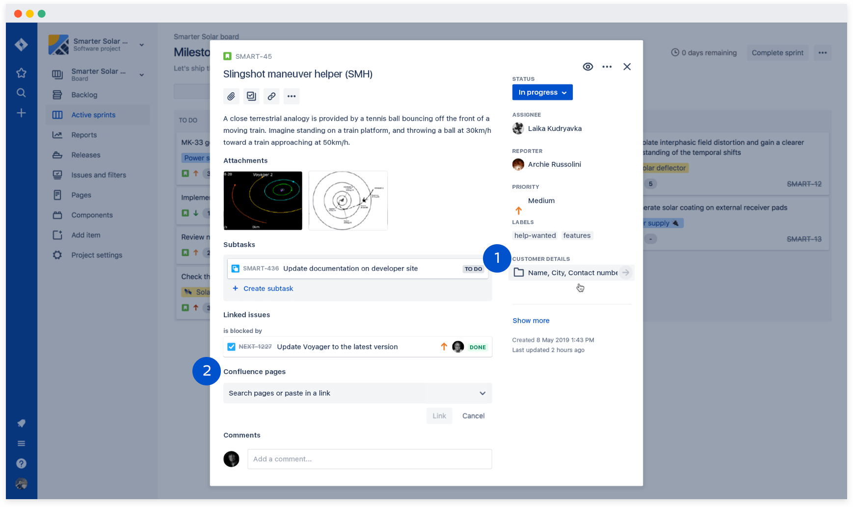This screenshot has width=853, height=507.
Task: Click Laika Kudryavka's assignee avatar
Action: tap(518, 128)
